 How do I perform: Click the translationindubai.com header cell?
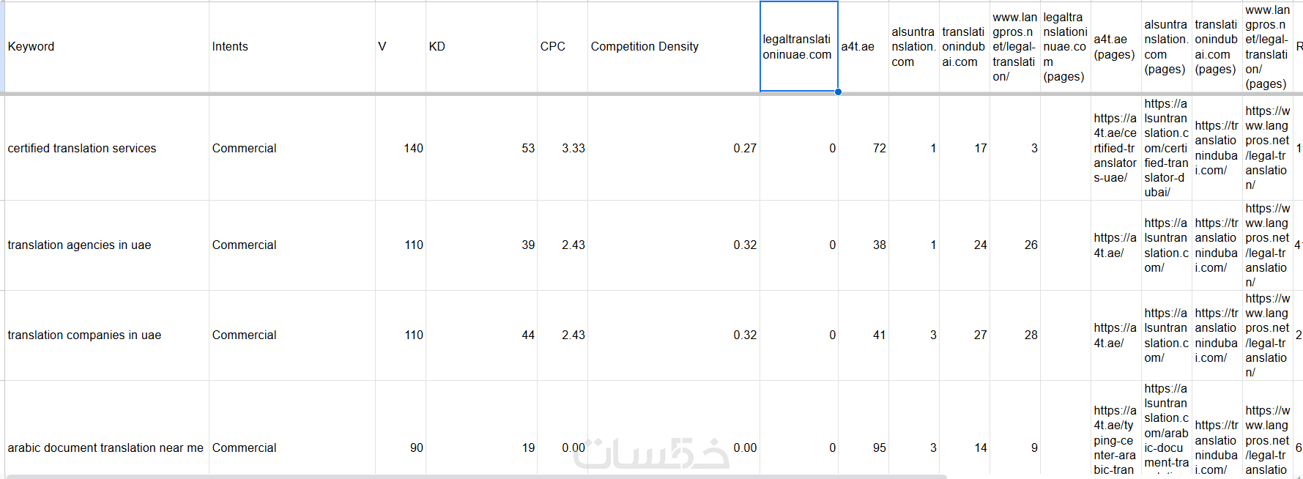[964, 47]
